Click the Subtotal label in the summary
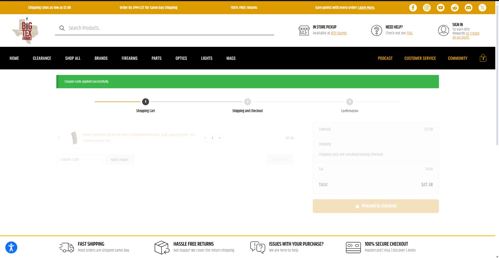This screenshot has width=499, height=258. [x=325, y=129]
